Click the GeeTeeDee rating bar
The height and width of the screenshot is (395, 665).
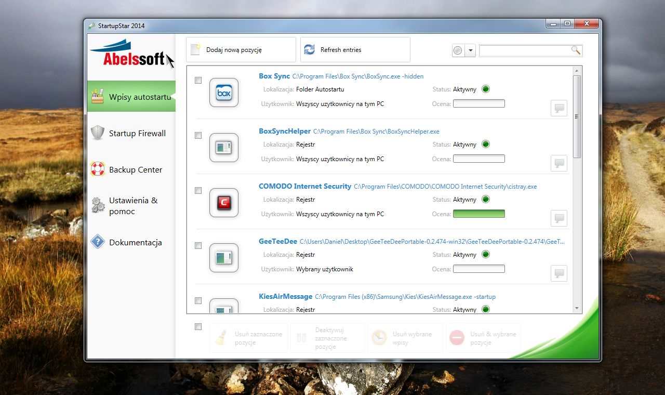tap(479, 269)
